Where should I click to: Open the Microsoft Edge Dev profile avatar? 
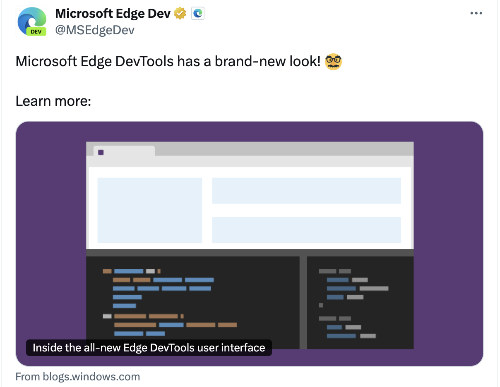pyautogui.click(x=32, y=22)
